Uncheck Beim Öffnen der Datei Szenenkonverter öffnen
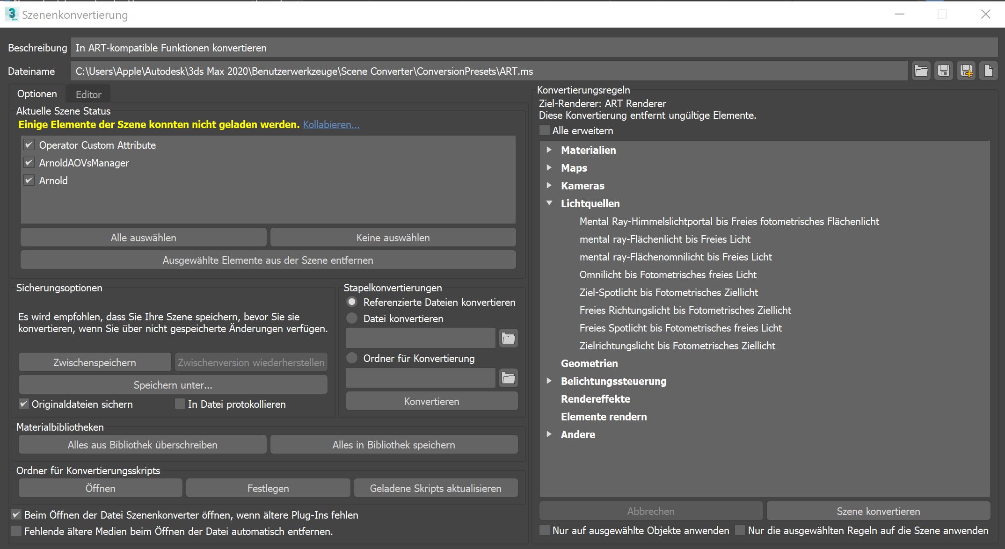 pyautogui.click(x=16, y=515)
